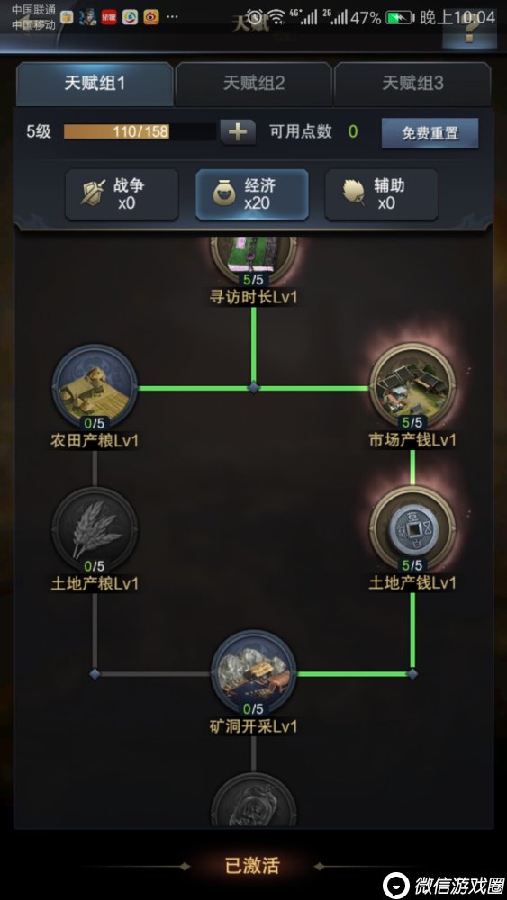The height and width of the screenshot is (900, 507).
Task: Select the 市场产钱Lv1 market talent icon
Action: (x=412, y=386)
